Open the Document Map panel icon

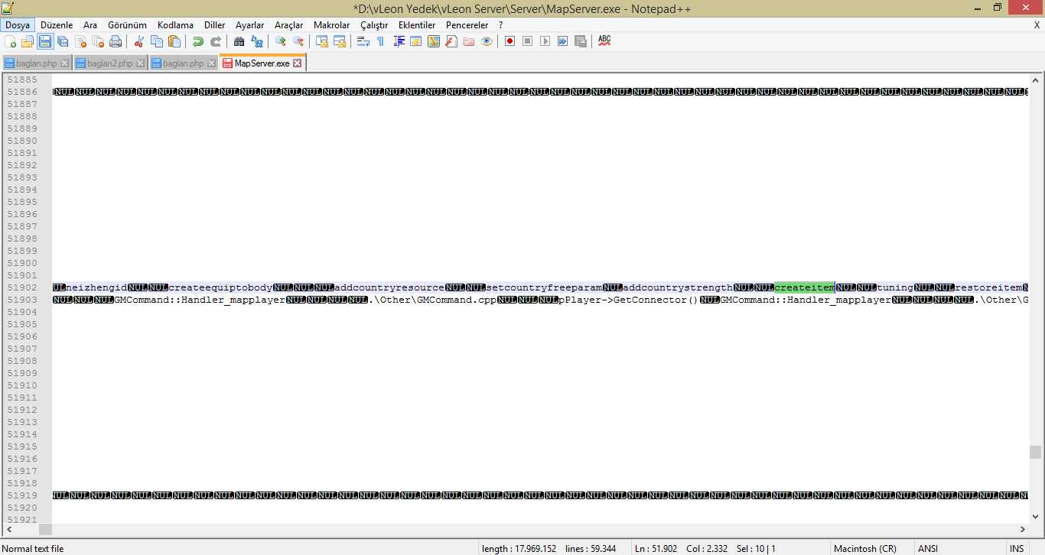(434, 41)
